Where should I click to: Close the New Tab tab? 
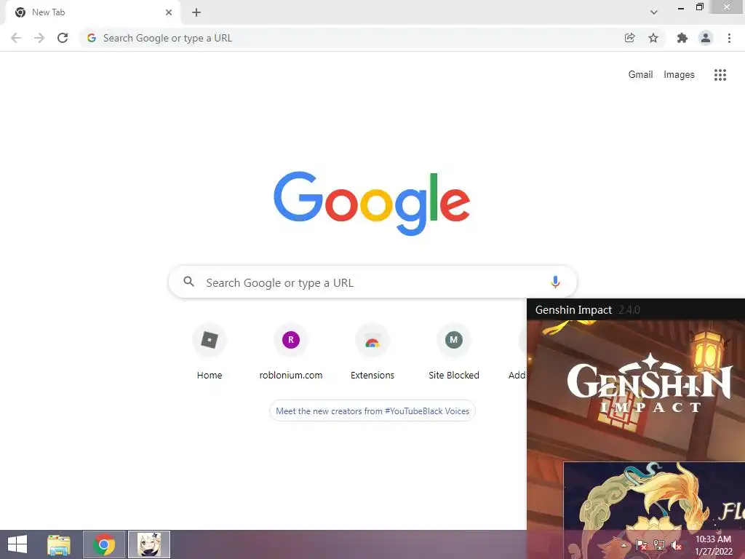(168, 12)
